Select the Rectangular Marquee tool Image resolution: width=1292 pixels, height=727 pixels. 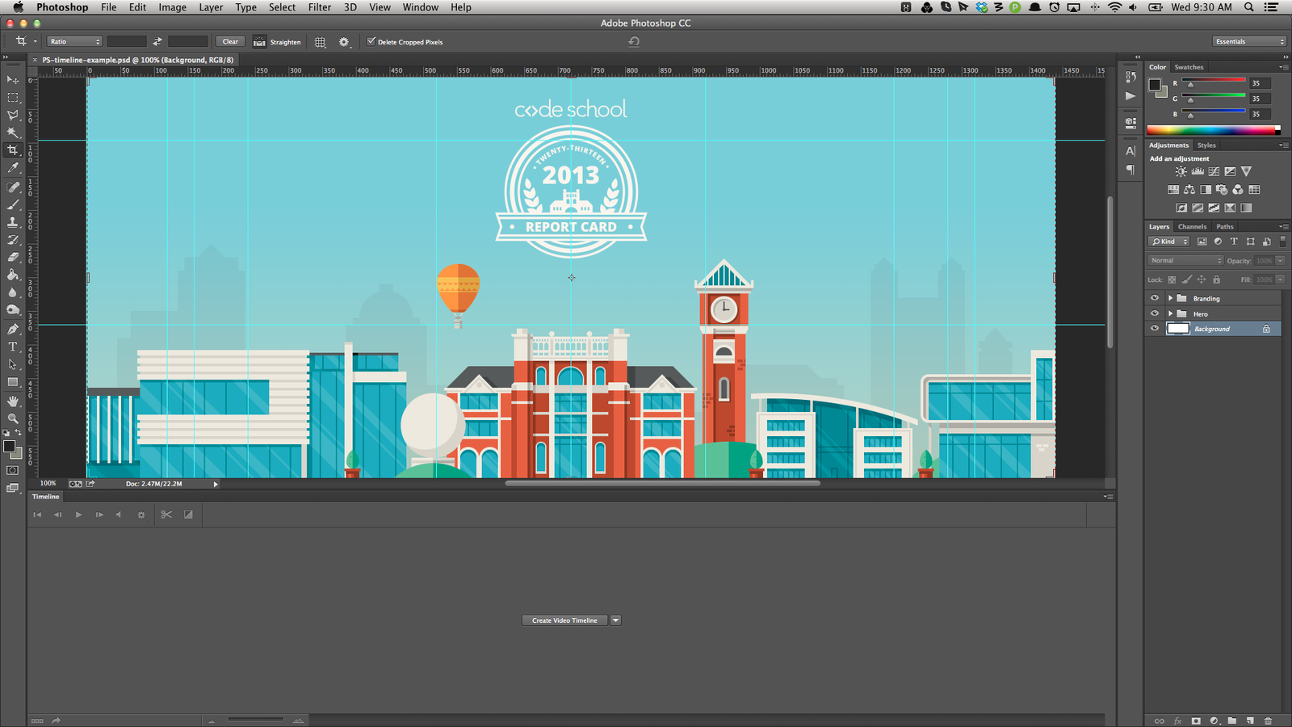(x=13, y=97)
